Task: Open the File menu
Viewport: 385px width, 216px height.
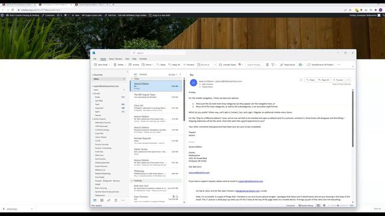Action: (x=95, y=59)
